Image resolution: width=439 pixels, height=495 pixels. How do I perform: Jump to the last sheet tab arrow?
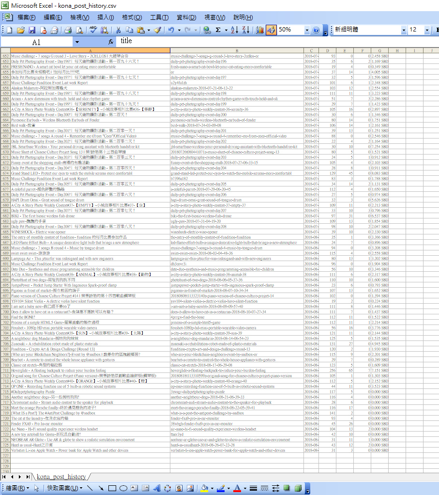click(x=28, y=477)
